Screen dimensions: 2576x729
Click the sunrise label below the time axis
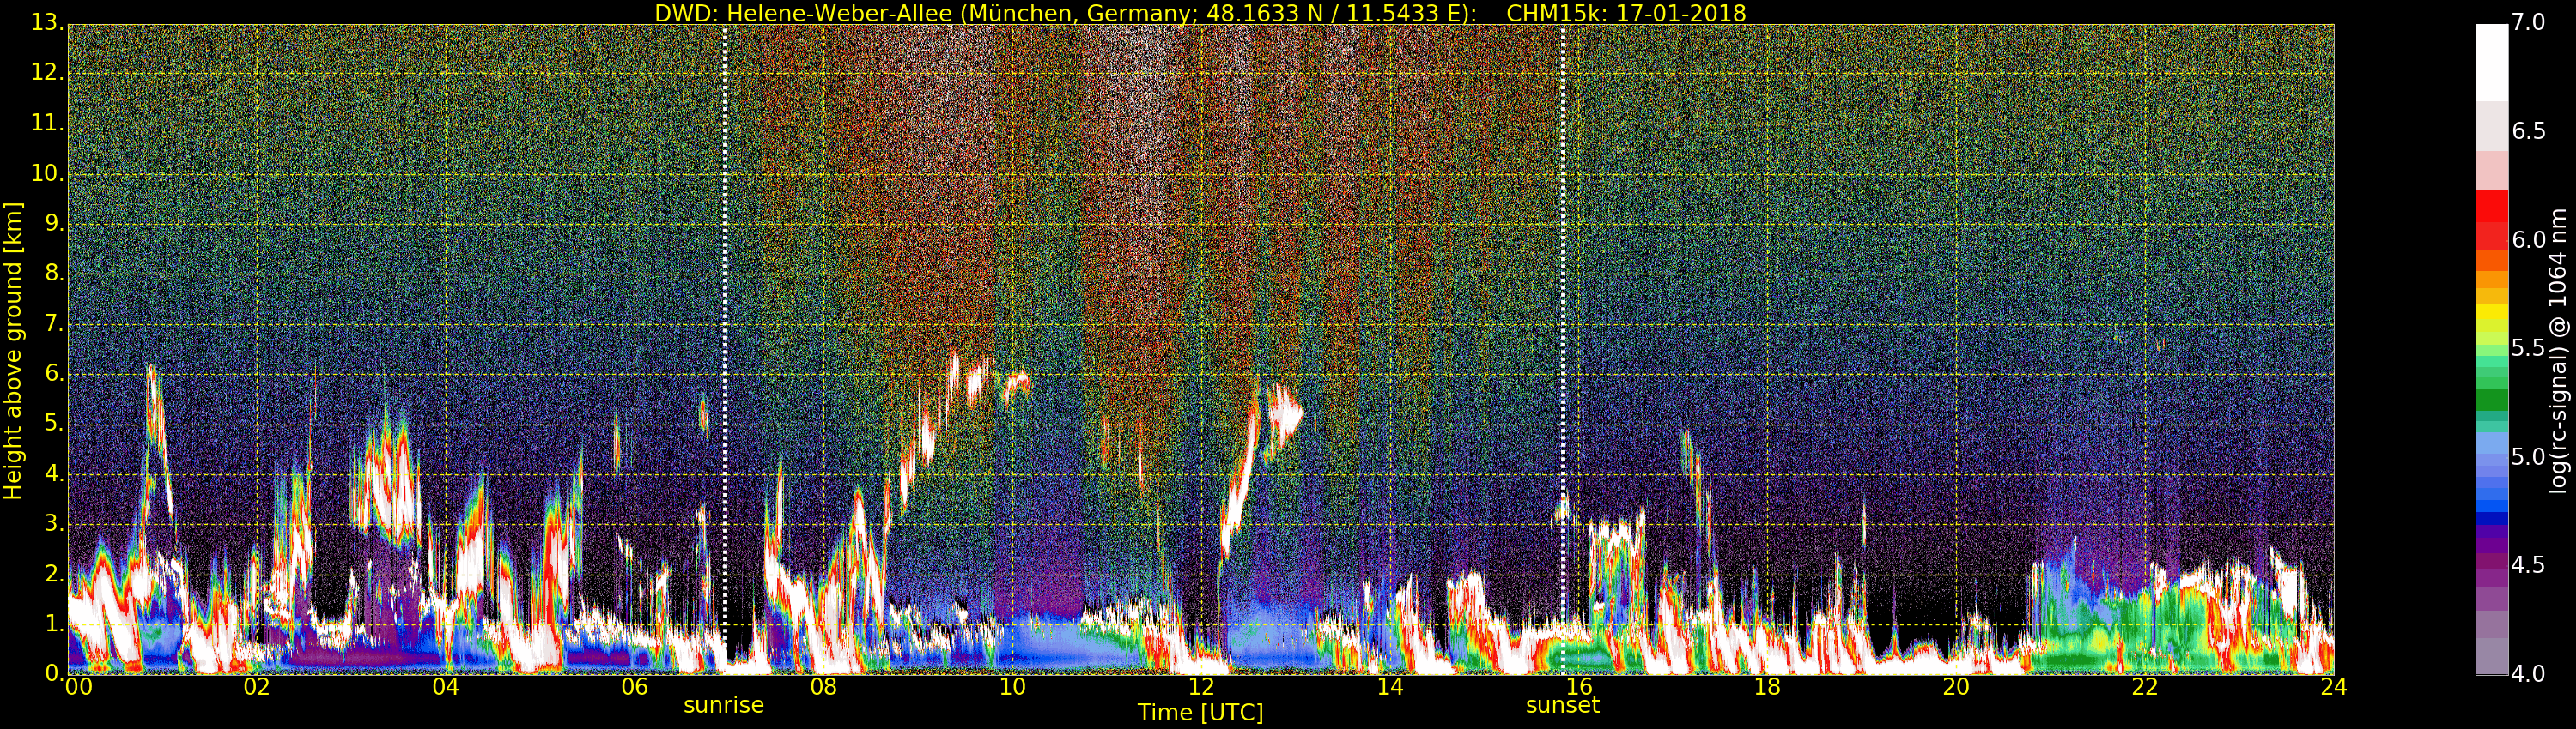click(723, 705)
